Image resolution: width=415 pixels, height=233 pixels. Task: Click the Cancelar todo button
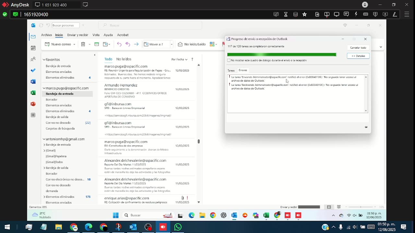tap(358, 48)
